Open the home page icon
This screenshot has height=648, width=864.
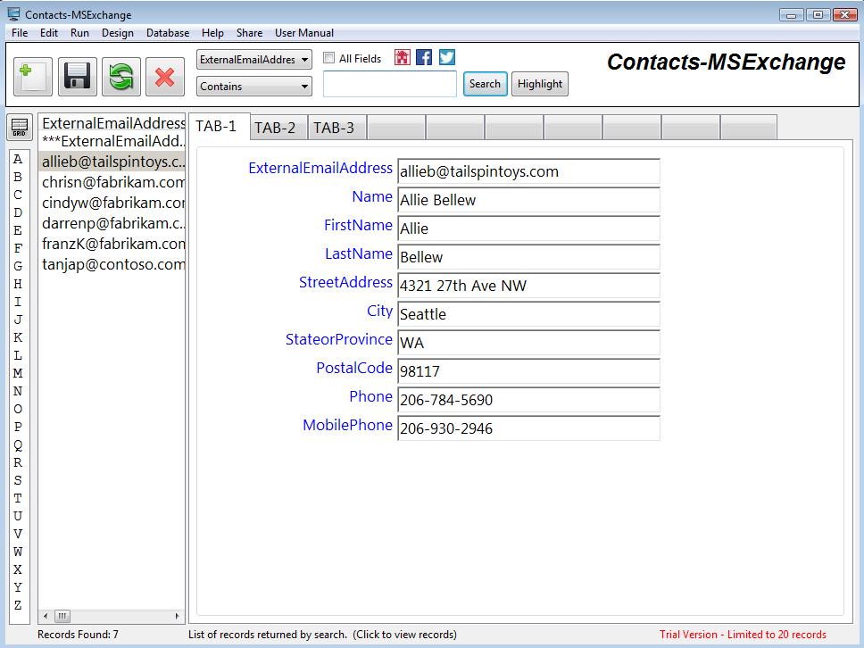coord(403,57)
